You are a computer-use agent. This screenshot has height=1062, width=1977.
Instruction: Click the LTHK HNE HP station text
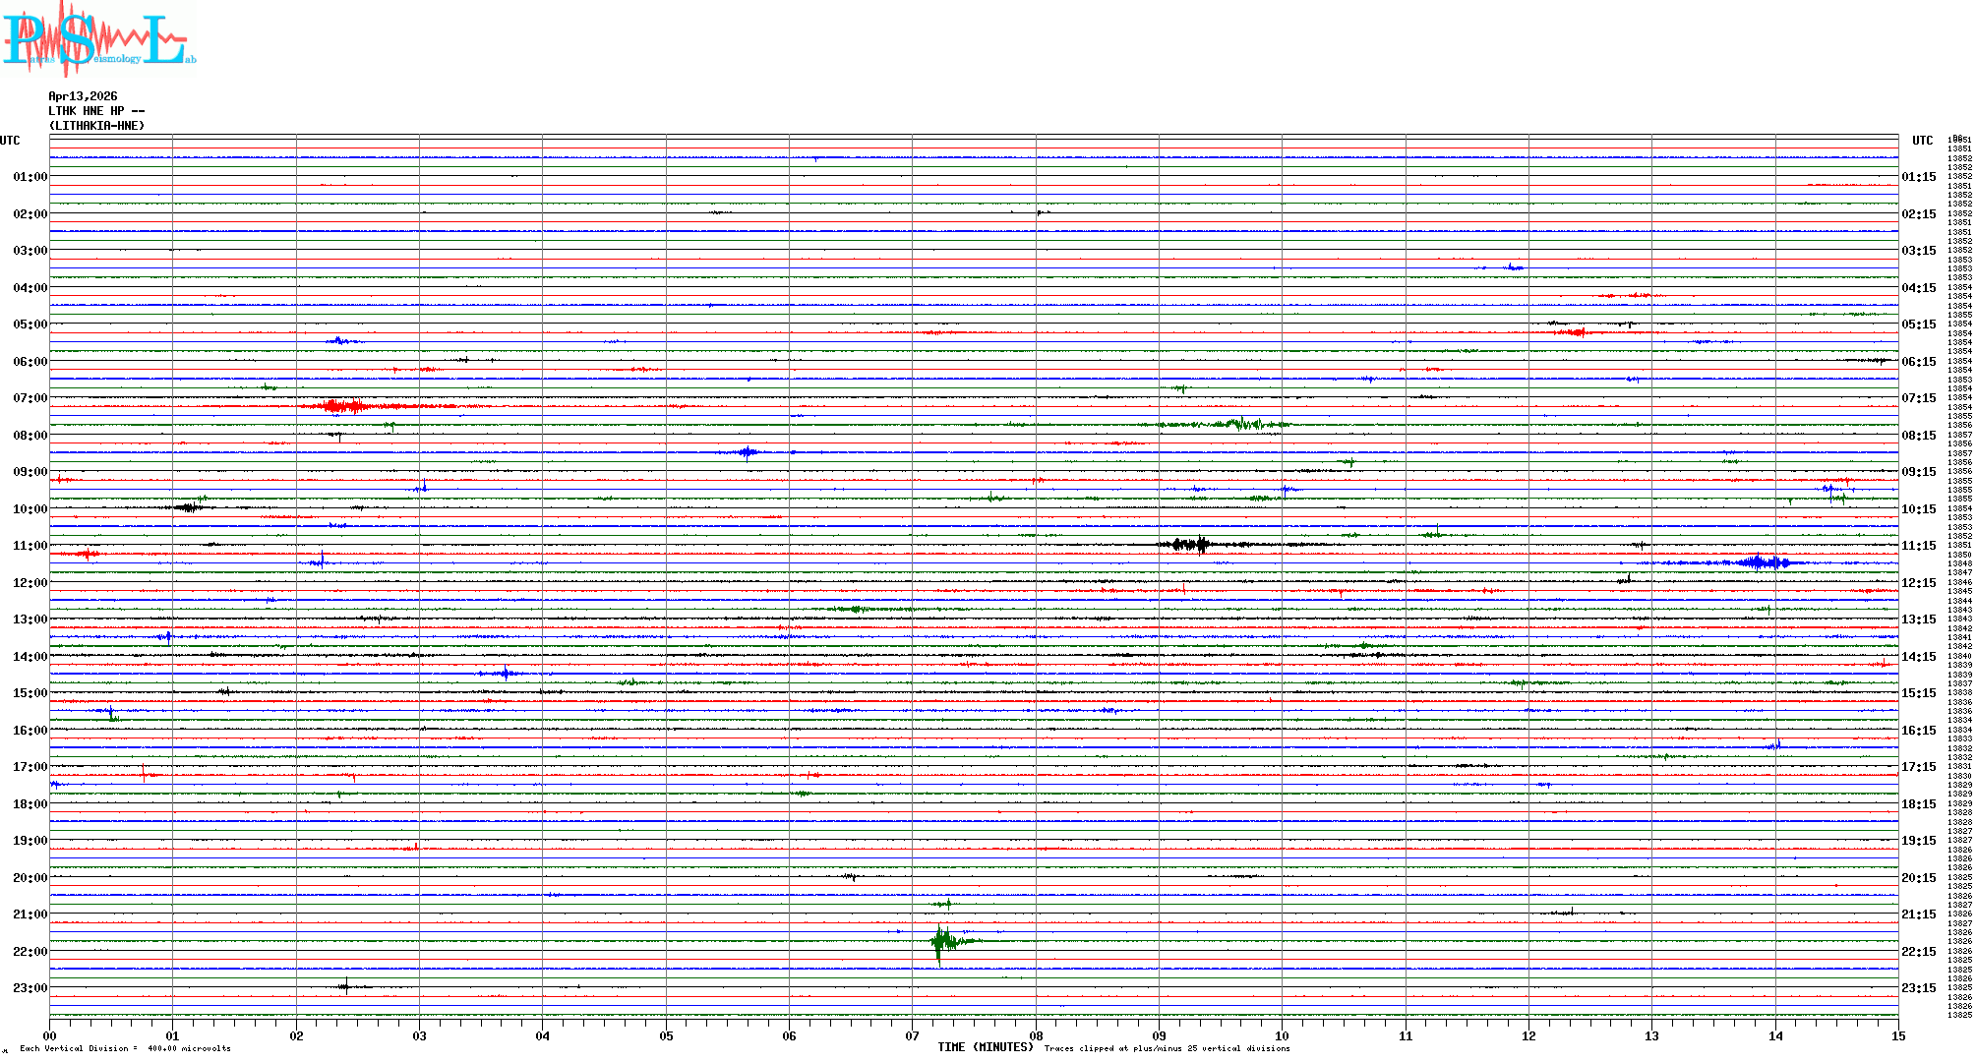tap(96, 111)
